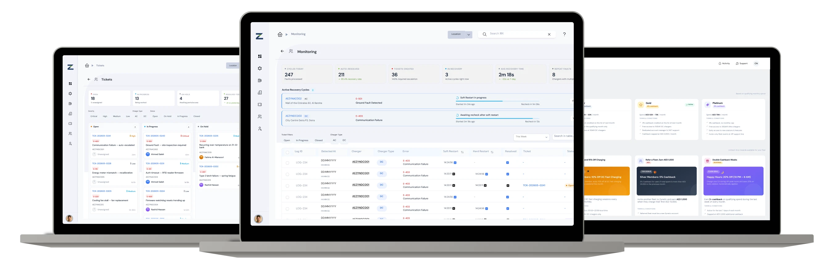Click the users group icon in Tickets sidebar
This screenshot has height=271, width=833.
[70, 134]
